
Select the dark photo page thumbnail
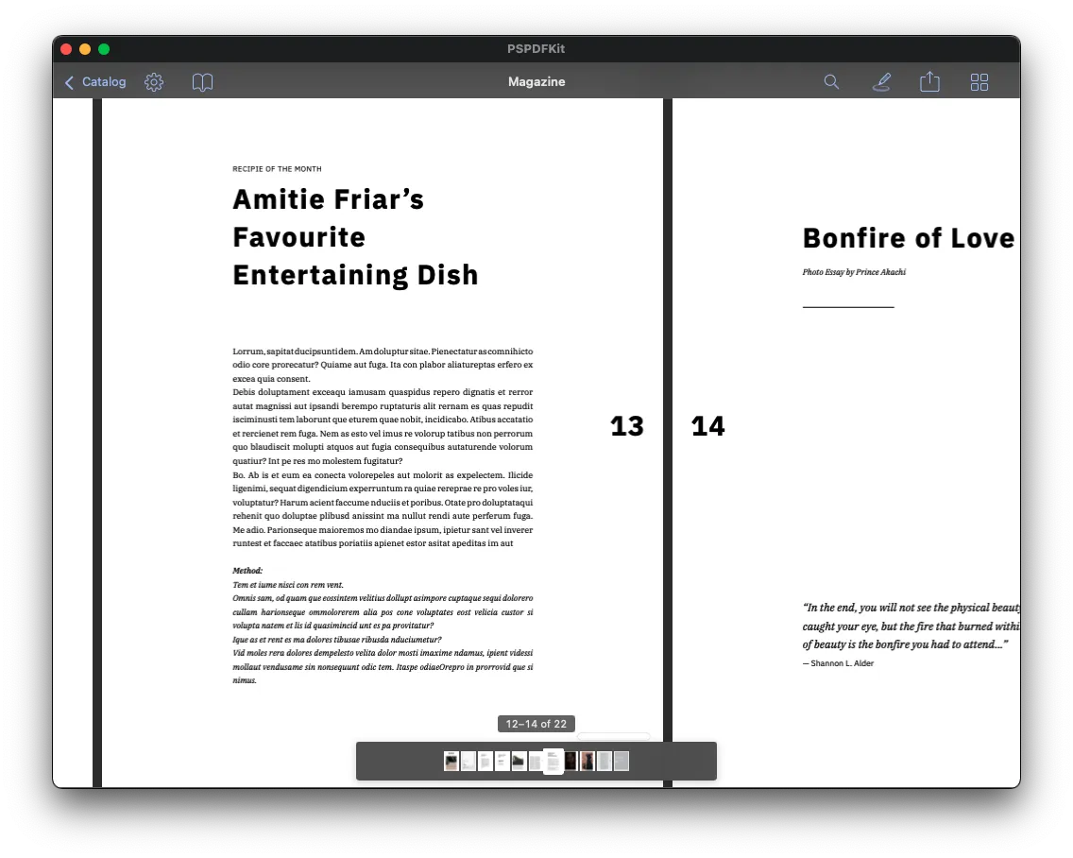click(571, 761)
